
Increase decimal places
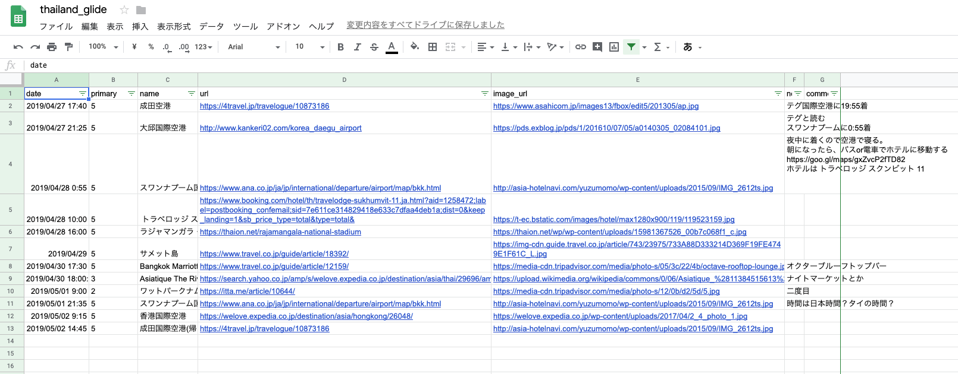coord(183,47)
